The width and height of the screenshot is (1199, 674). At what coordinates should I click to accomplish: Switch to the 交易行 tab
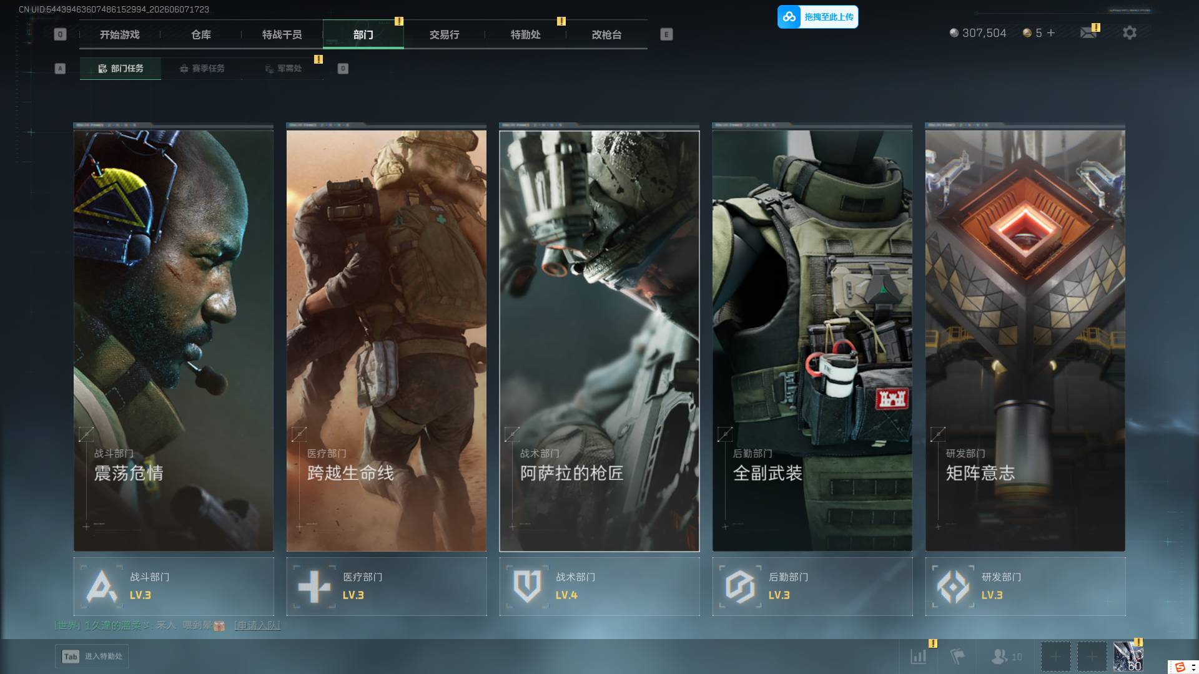(445, 35)
